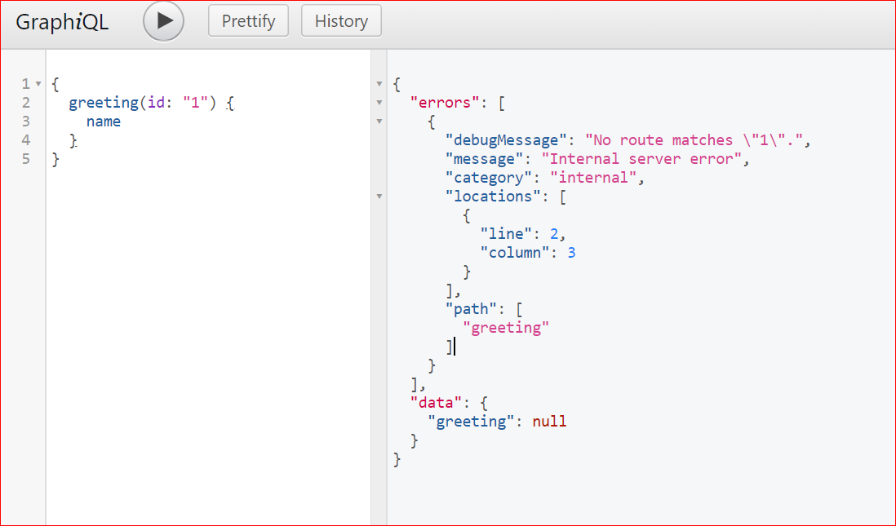Click the "data" key in response
896x526 pixels.
436,403
